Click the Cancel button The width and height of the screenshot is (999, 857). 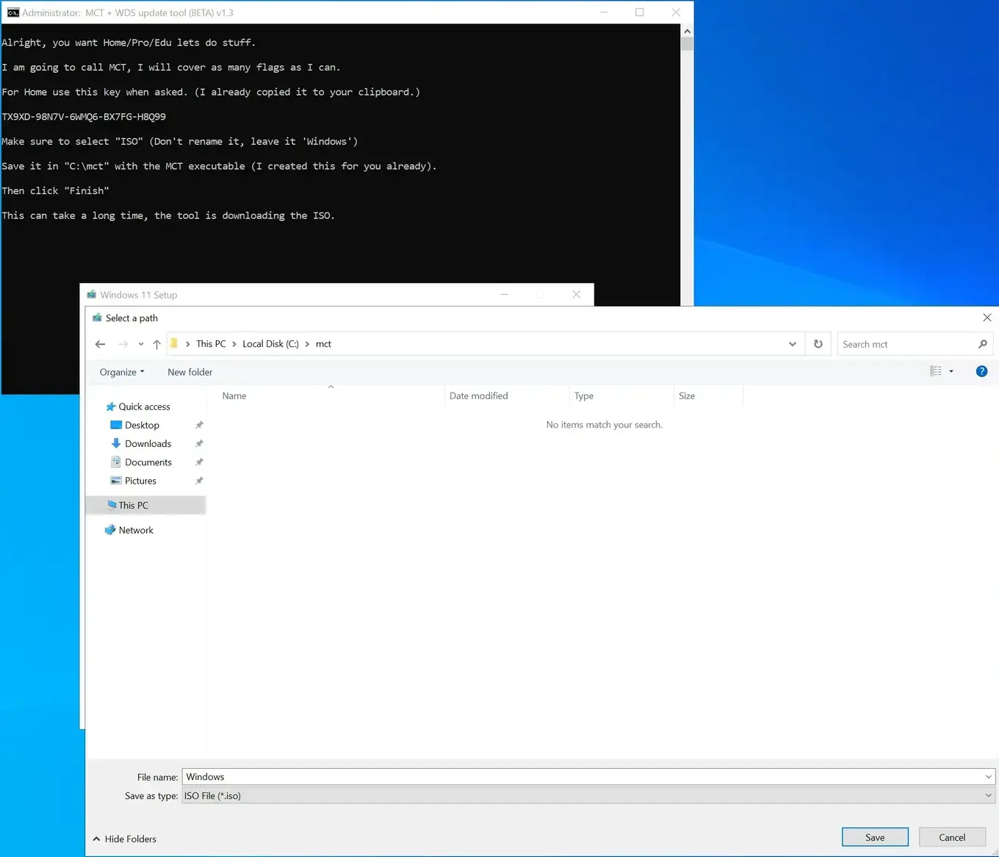[952, 837]
